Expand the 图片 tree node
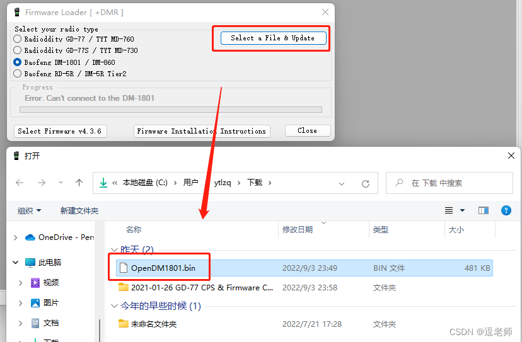 (x=21, y=303)
